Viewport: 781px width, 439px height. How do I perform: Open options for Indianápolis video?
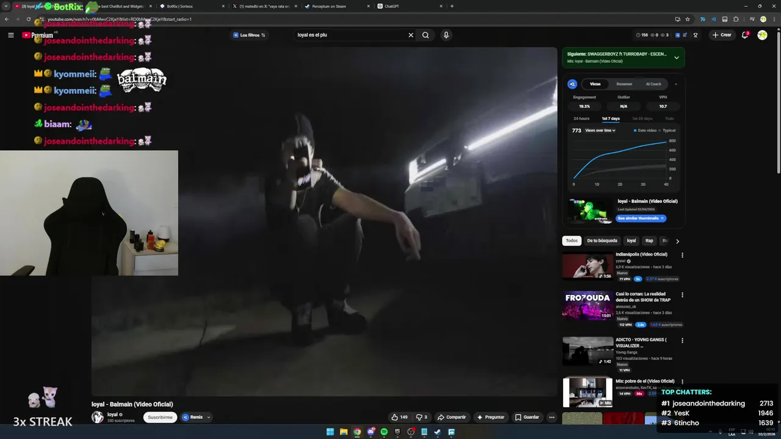pyautogui.click(x=682, y=255)
